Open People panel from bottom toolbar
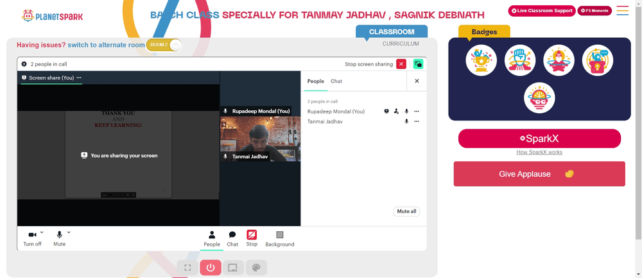 (212, 239)
